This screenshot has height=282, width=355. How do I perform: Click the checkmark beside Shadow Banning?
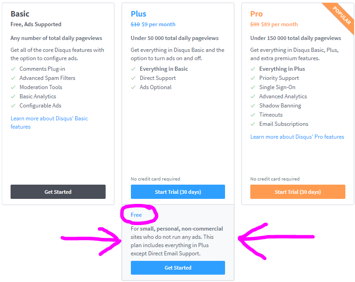click(x=253, y=106)
